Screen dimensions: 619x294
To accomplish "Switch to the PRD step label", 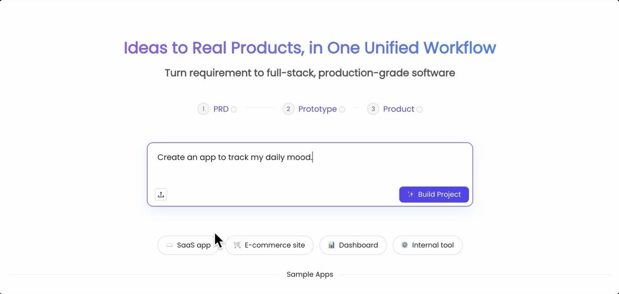I will (x=221, y=109).
